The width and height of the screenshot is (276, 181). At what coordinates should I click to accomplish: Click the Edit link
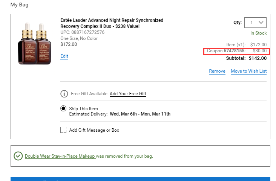[64, 56]
